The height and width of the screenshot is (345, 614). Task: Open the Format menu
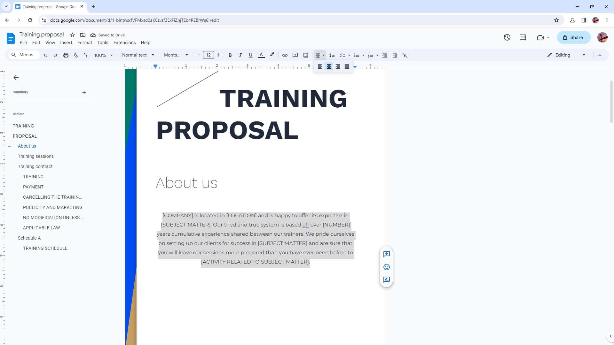click(x=85, y=42)
